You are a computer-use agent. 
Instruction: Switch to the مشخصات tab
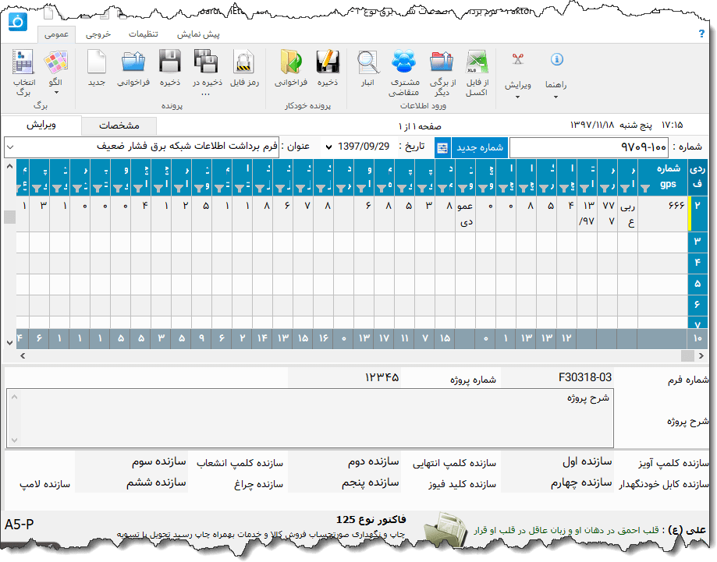click(x=119, y=125)
